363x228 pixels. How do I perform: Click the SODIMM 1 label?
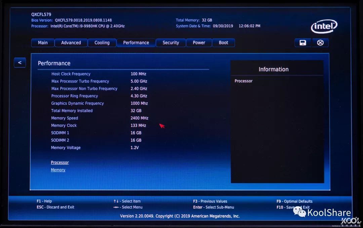coord(60,133)
